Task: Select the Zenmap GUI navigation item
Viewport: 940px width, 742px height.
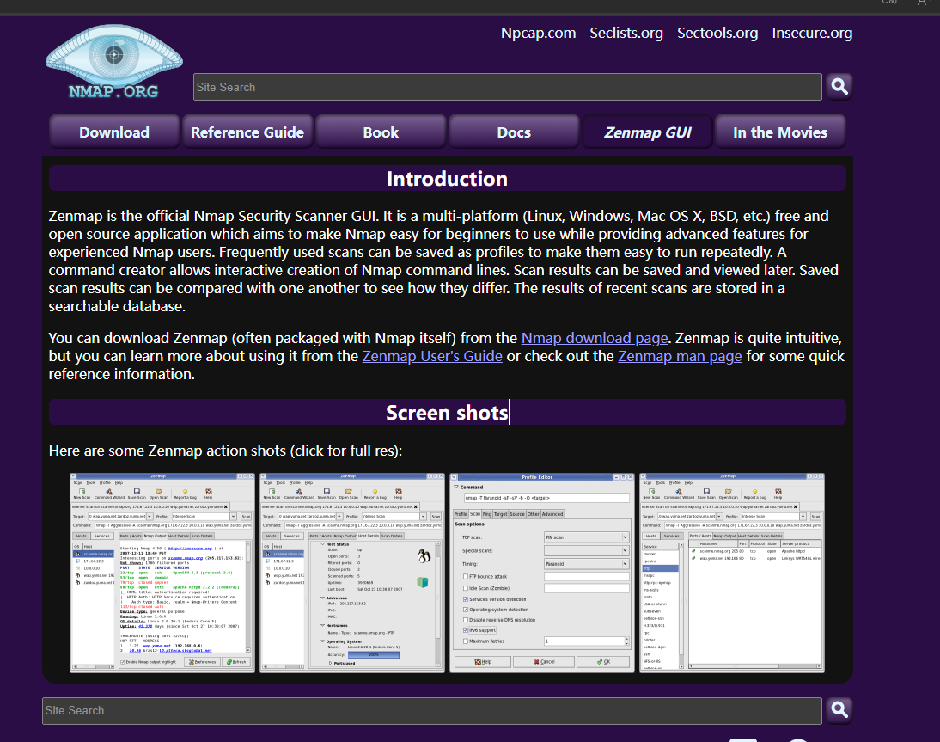Action: pyautogui.click(x=648, y=132)
